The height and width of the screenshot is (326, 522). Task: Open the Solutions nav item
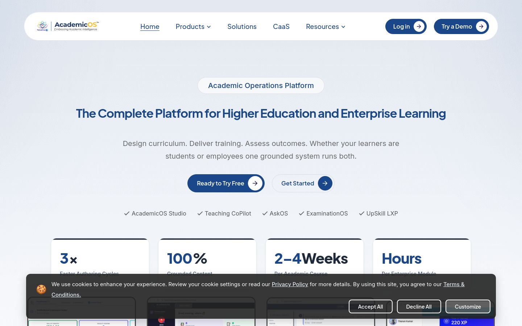(242, 26)
